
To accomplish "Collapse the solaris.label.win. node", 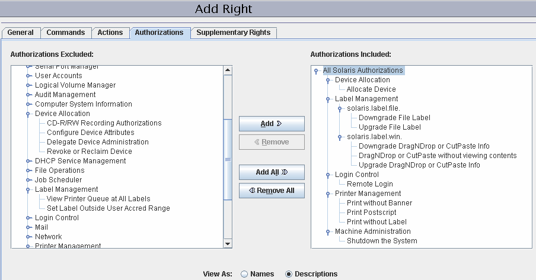I will [x=340, y=137].
